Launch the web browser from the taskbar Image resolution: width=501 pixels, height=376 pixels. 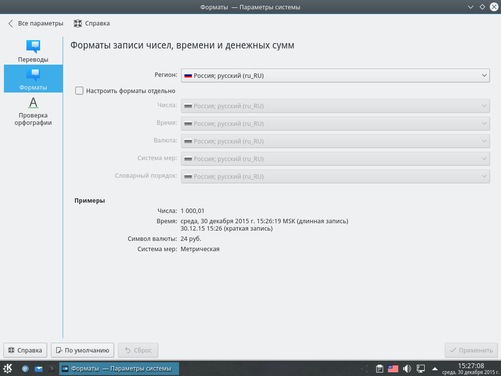point(25,369)
